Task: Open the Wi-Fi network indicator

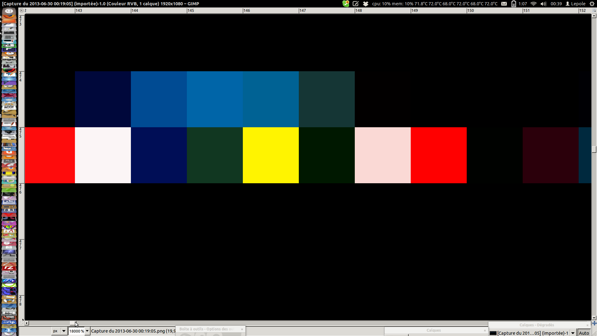Action: point(534,4)
